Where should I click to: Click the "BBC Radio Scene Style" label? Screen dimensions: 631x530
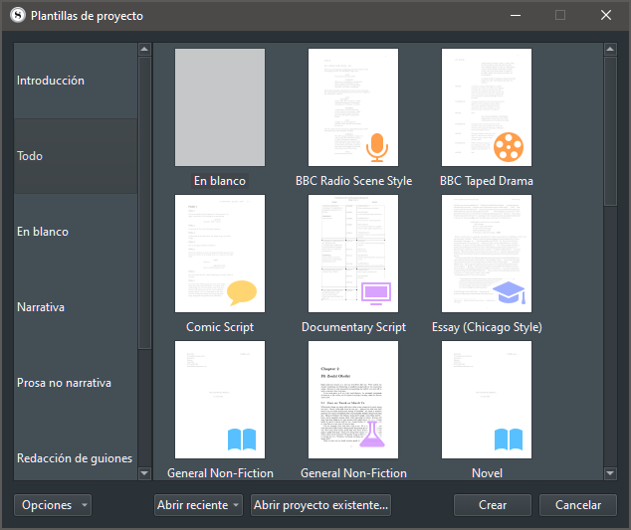coord(353,181)
